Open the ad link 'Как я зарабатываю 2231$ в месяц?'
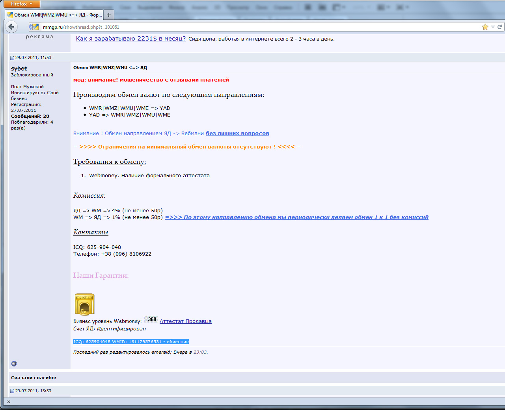505x410 pixels. coord(130,39)
